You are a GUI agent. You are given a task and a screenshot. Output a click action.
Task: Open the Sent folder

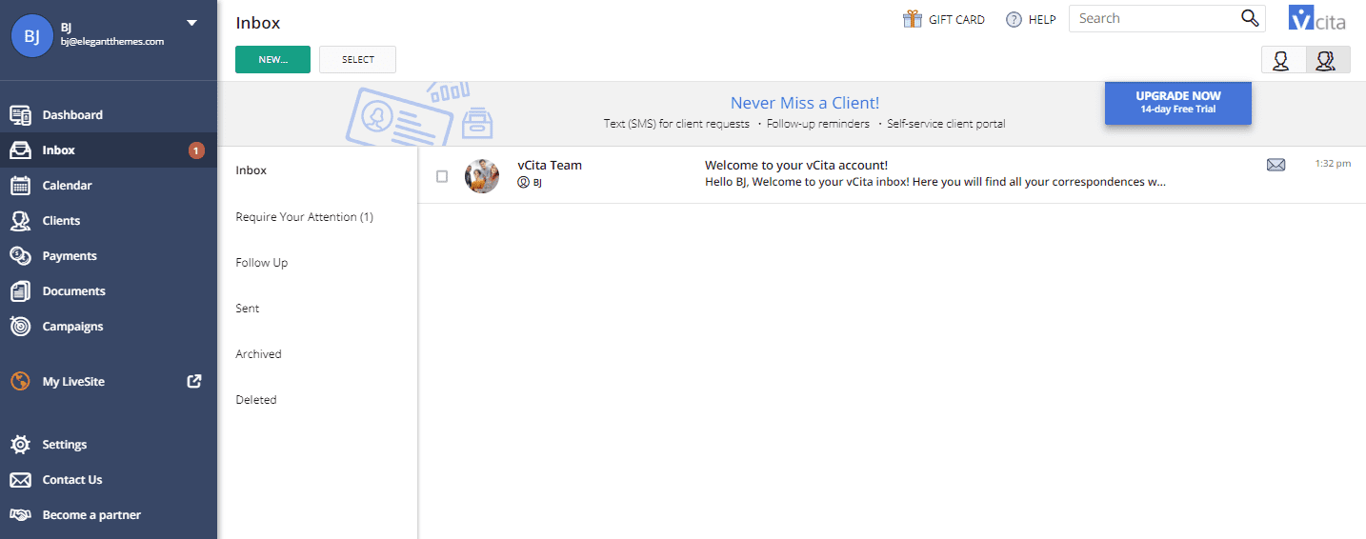248,309
